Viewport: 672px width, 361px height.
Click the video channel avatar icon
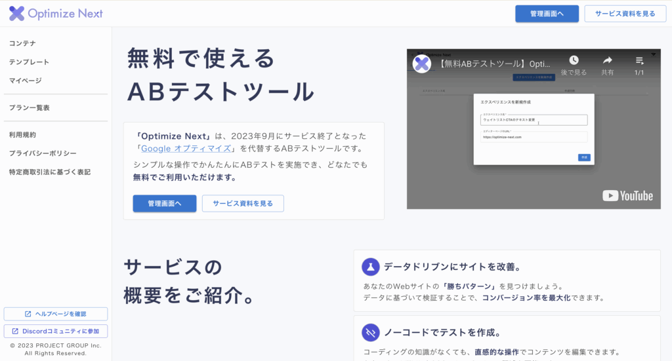pyautogui.click(x=422, y=64)
